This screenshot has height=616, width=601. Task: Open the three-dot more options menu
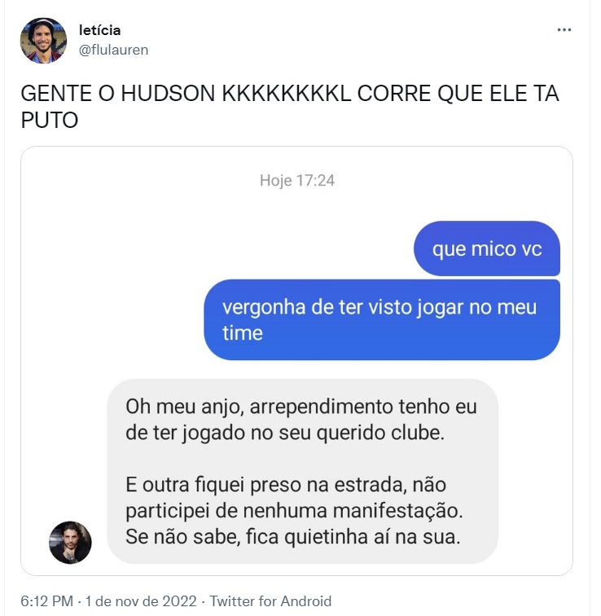pos(564,30)
